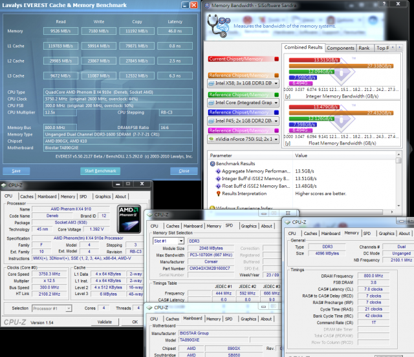Click Southbridge SB850 value
This screenshot has height=357, width=414.
click(234, 355)
